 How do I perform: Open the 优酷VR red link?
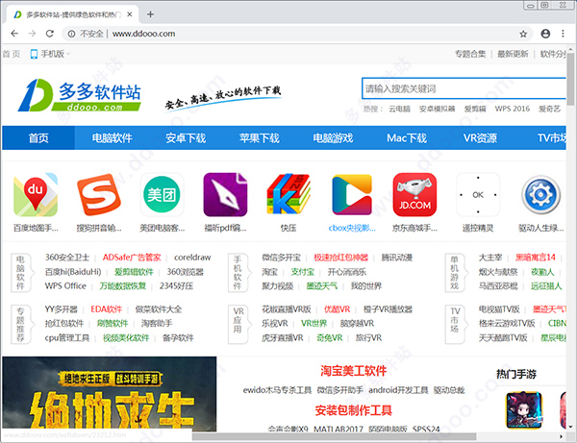tap(337, 309)
